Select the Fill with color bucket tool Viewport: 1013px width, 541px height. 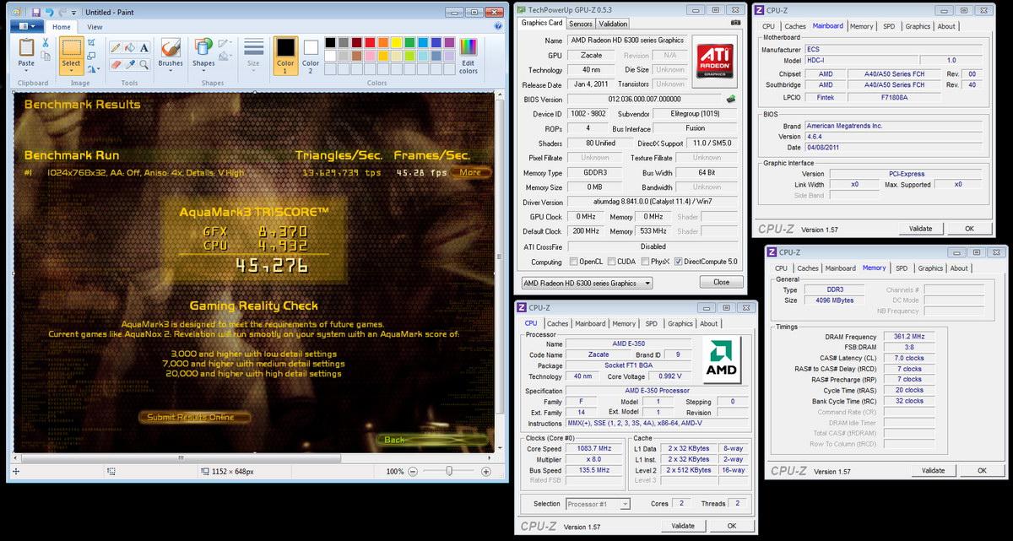[130, 48]
